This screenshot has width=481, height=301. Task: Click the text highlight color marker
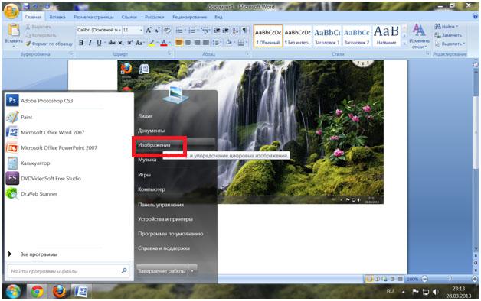(151, 43)
